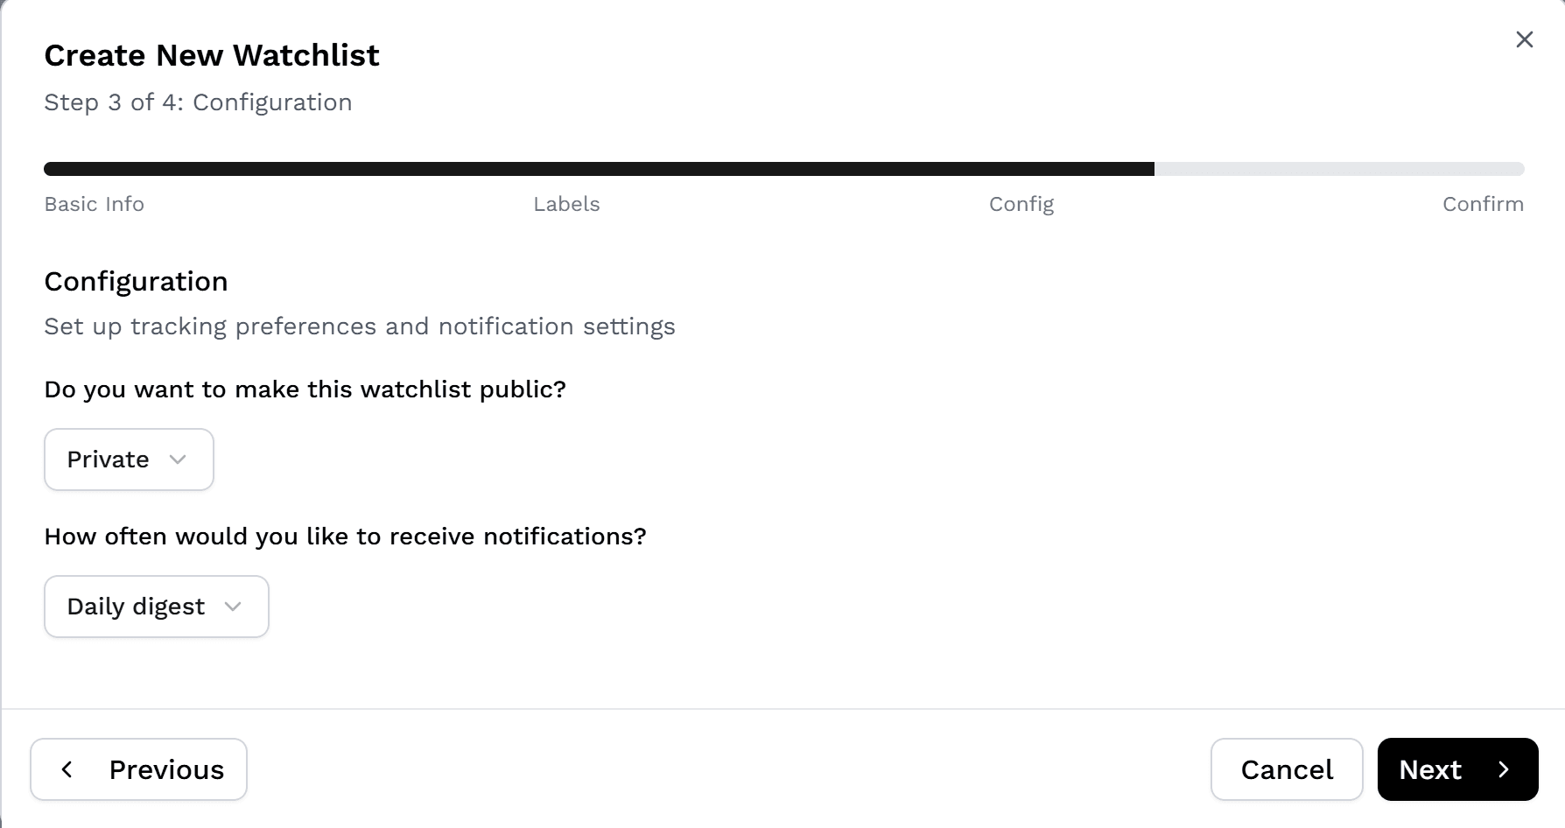Click the Confirm step label

(x=1483, y=204)
